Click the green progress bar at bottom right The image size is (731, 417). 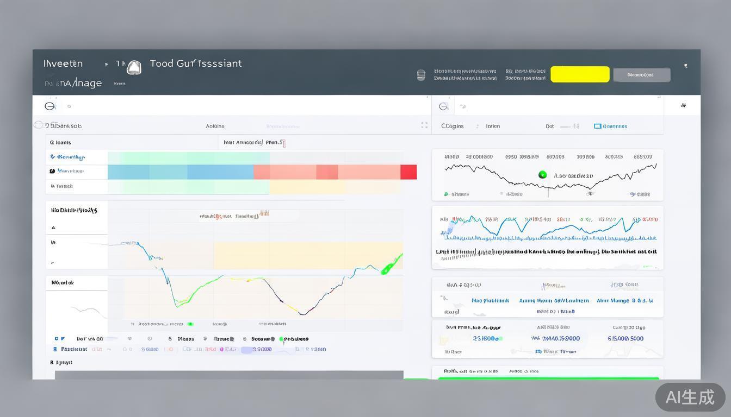click(x=548, y=378)
